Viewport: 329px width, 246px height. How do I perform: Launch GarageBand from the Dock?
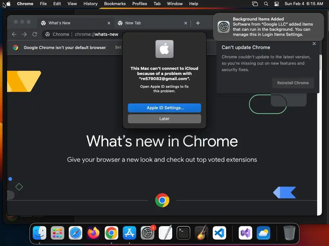coord(201,233)
